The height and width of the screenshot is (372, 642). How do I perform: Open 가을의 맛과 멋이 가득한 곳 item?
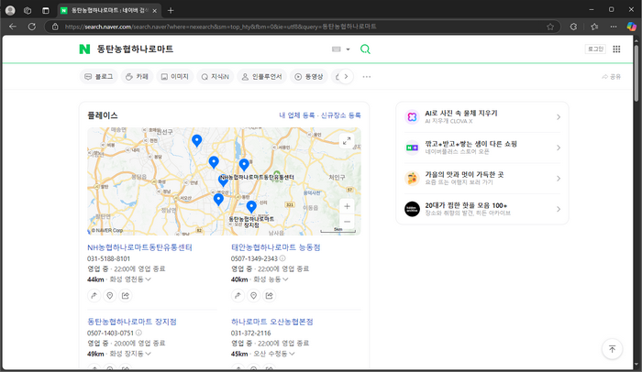point(482,179)
